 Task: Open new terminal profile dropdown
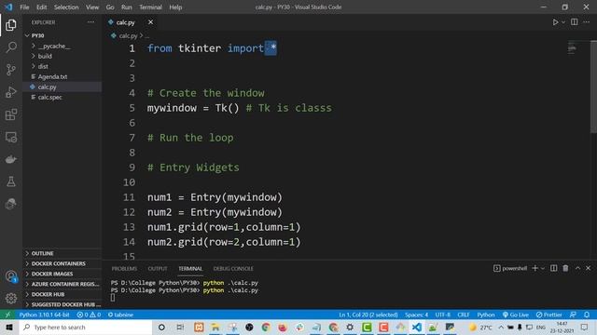click(543, 268)
